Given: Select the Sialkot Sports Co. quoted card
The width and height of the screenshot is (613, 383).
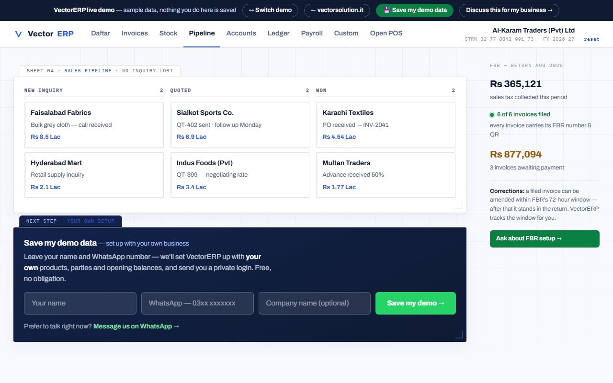Looking at the screenshot, I should pyautogui.click(x=240, y=125).
